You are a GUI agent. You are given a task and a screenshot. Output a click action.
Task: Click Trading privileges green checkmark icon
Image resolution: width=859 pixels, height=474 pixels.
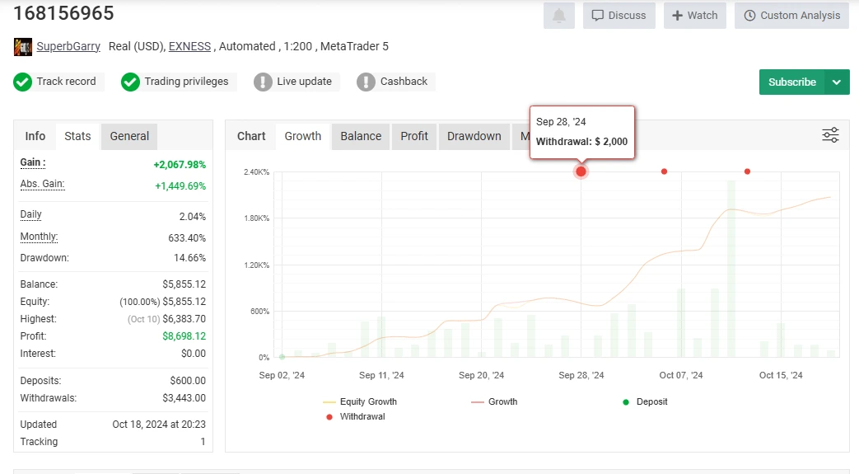[x=130, y=82]
